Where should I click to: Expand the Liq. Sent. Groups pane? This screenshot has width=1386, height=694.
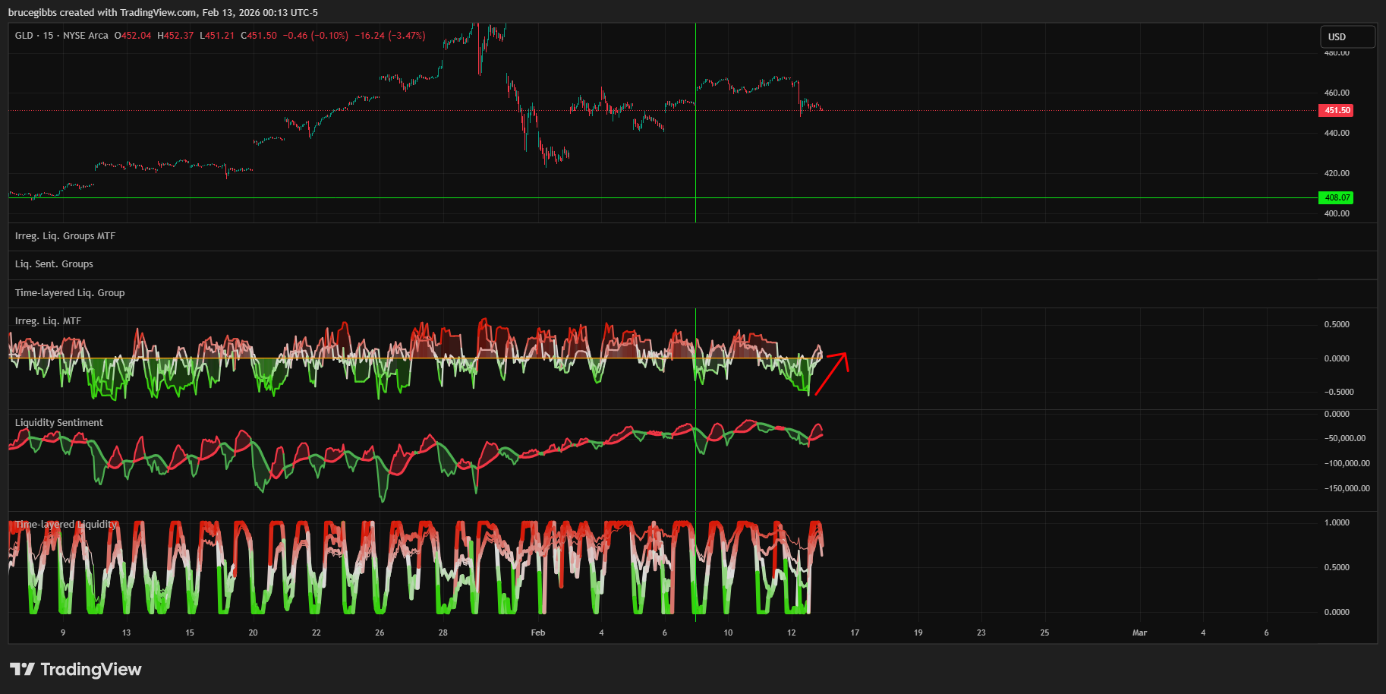click(54, 264)
